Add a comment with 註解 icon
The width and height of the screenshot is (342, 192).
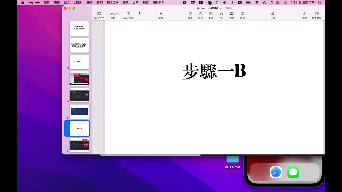(242, 15)
